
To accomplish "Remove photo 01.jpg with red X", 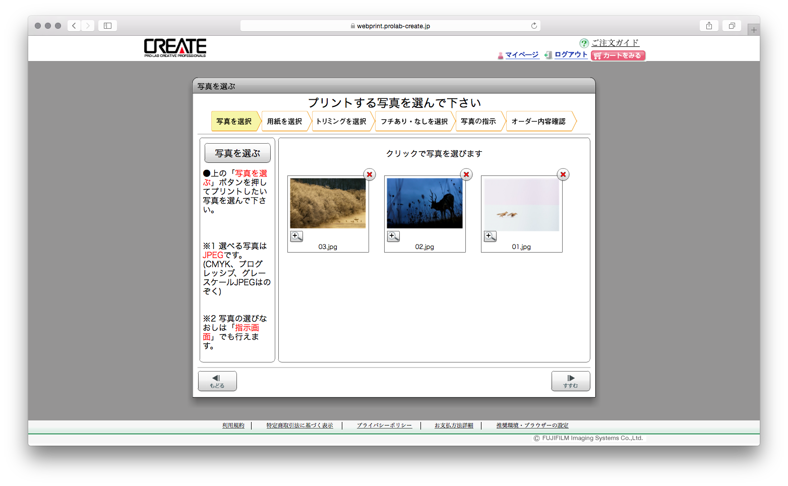I will click(563, 174).
